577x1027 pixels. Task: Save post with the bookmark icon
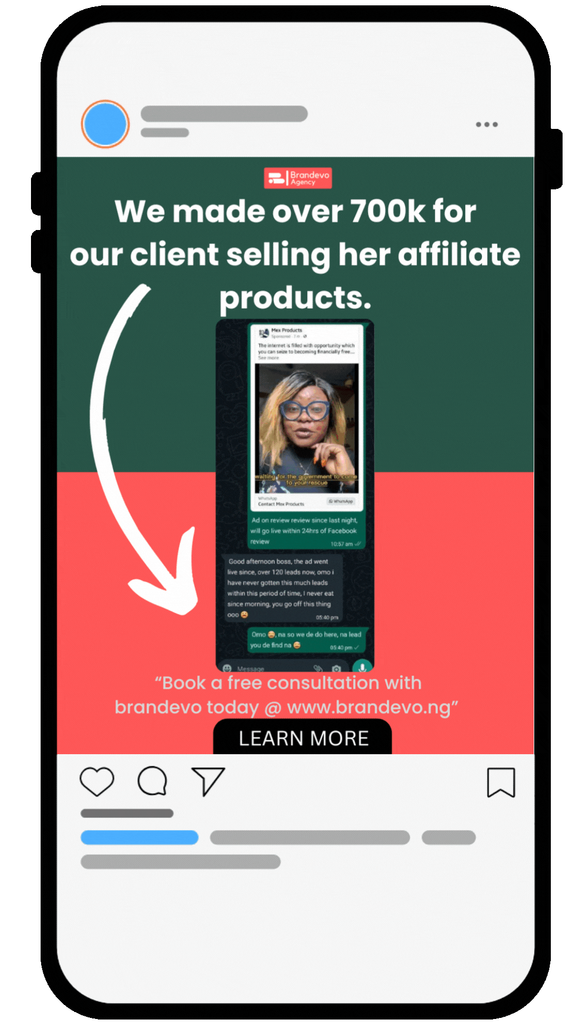click(501, 783)
